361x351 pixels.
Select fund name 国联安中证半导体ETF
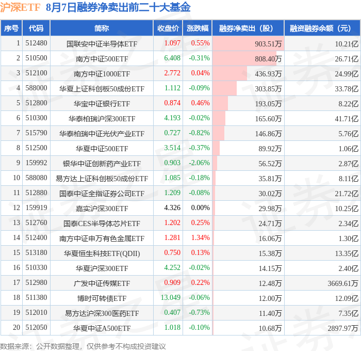pos(102,44)
